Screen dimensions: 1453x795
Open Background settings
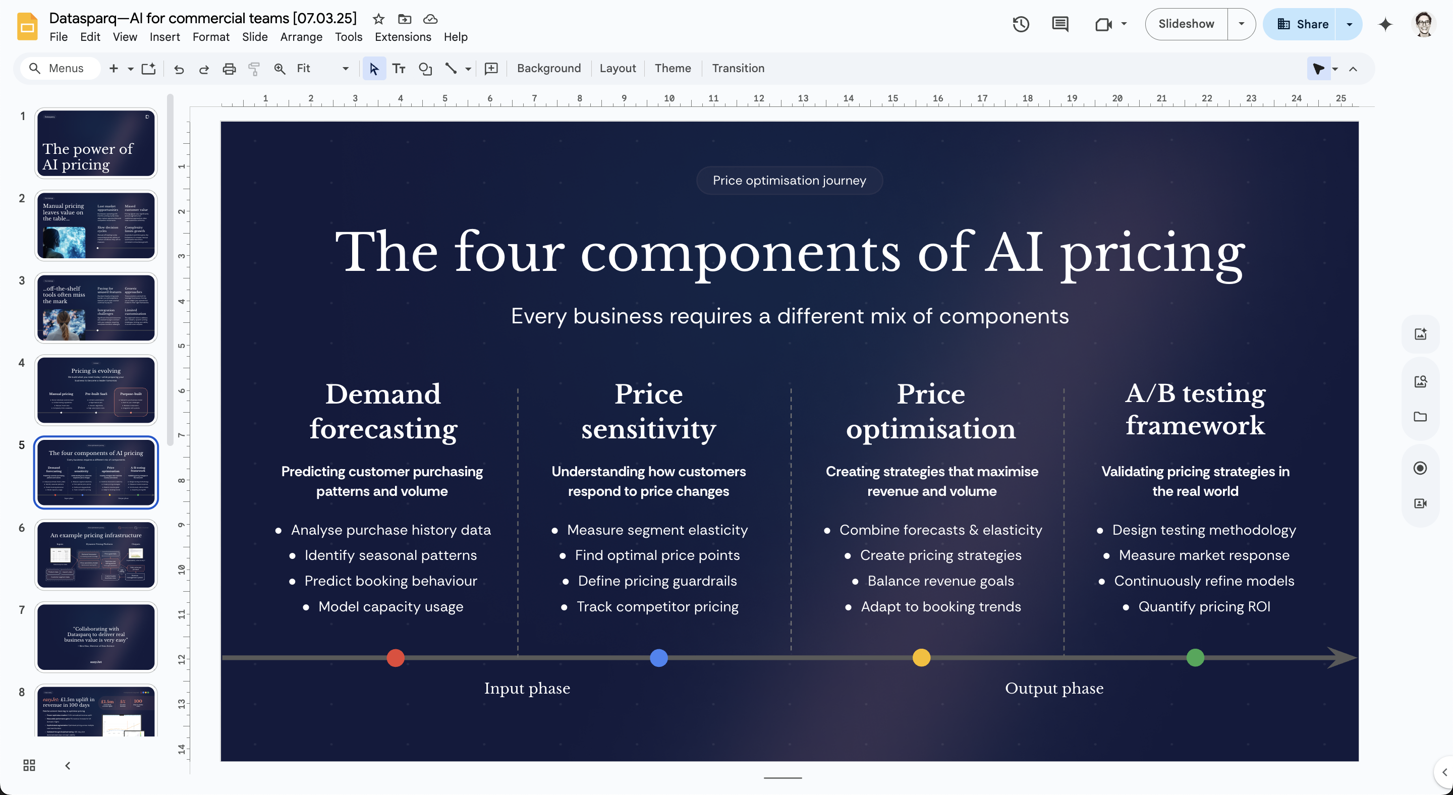point(549,69)
